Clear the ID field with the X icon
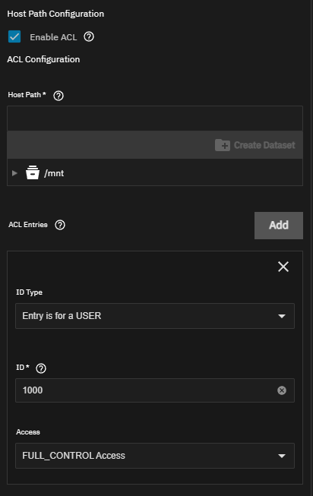Viewport: 313px width, 496px height. (282, 390)
